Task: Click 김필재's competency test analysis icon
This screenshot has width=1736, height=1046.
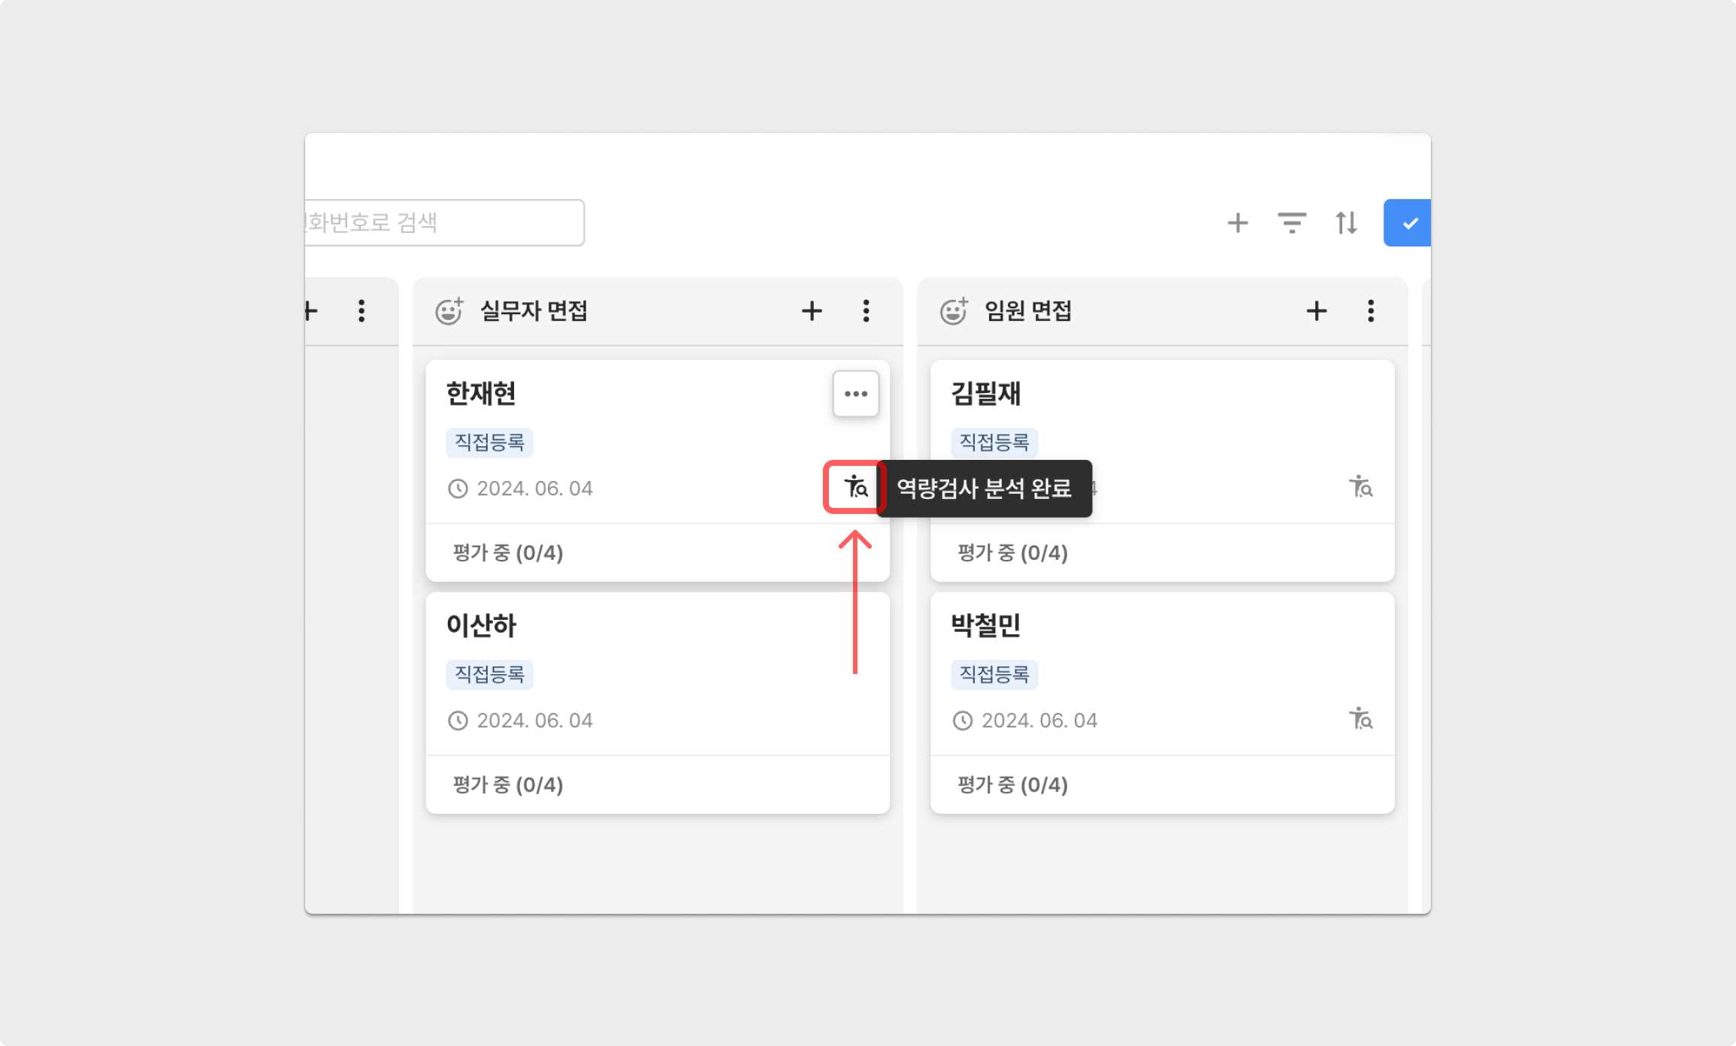Action: click(1360, 488)
